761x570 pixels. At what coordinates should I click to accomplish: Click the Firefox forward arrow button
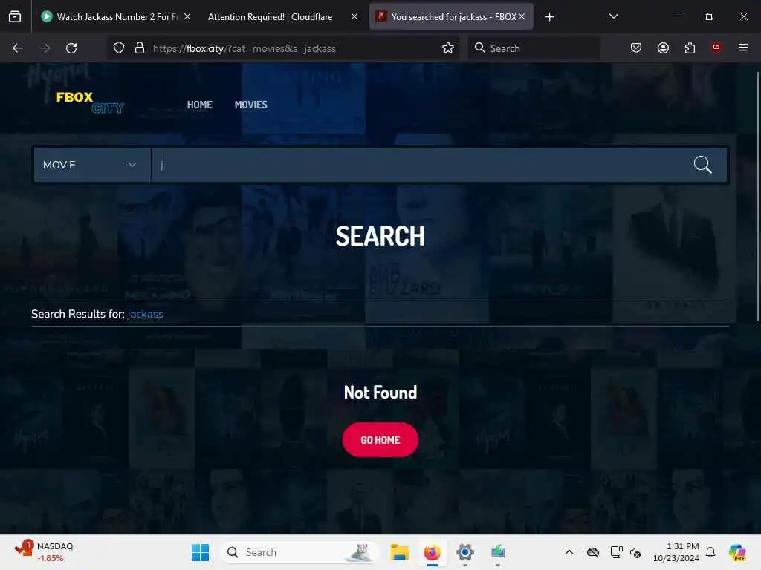45,48
